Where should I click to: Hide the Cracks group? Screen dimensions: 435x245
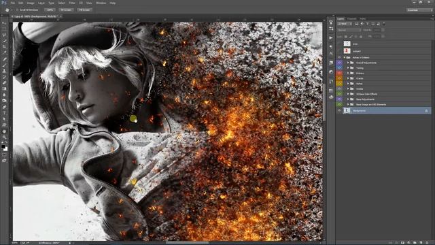[339, 78]
